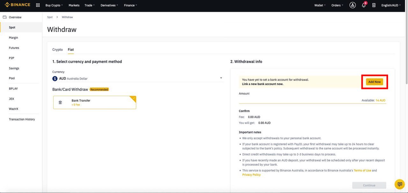Open the Terms of Use link
408x193 pixels.
click(362, 171)
